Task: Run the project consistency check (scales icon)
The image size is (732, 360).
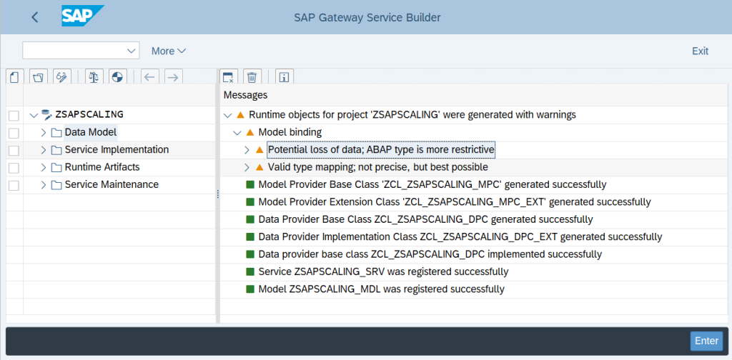Action: pos(94,77)
